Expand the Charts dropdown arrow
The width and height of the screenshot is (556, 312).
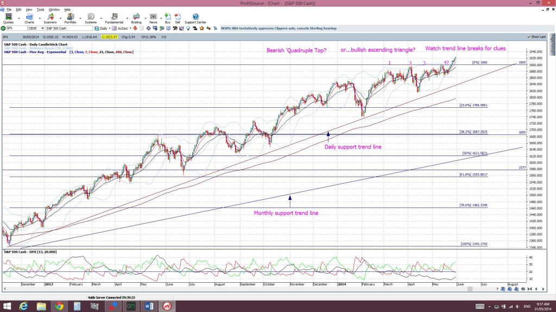(39, 18)
